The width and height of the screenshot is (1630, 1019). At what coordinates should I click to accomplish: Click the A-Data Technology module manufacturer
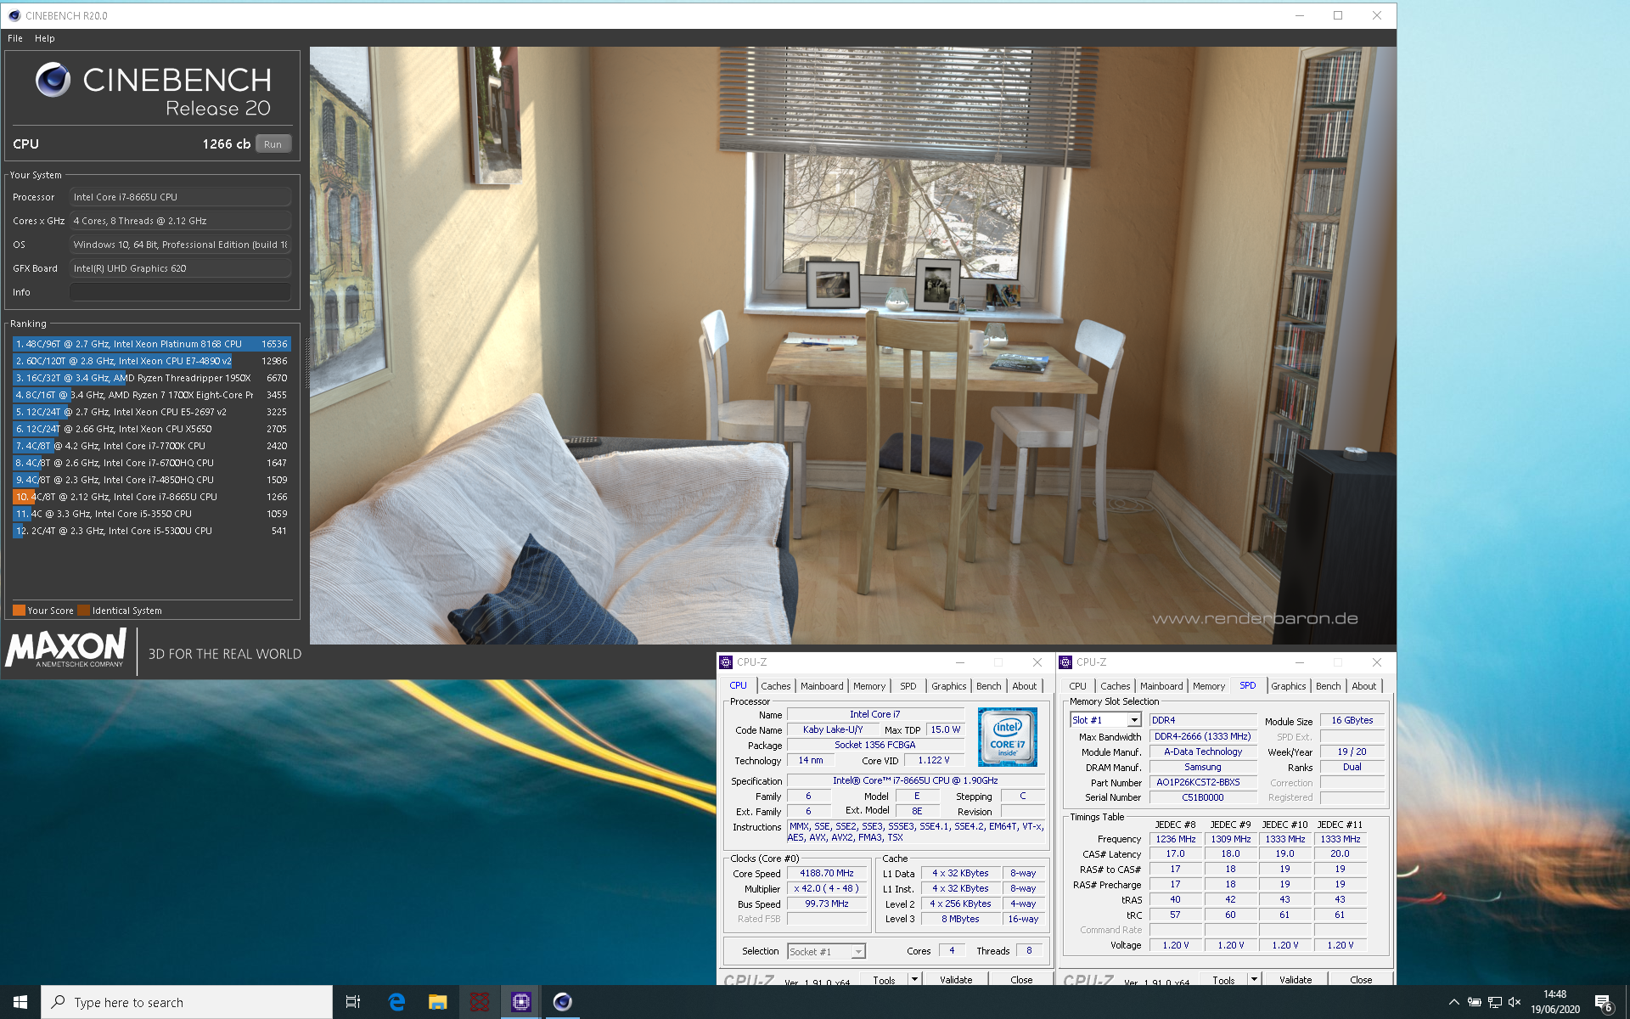coord(1203,752)
